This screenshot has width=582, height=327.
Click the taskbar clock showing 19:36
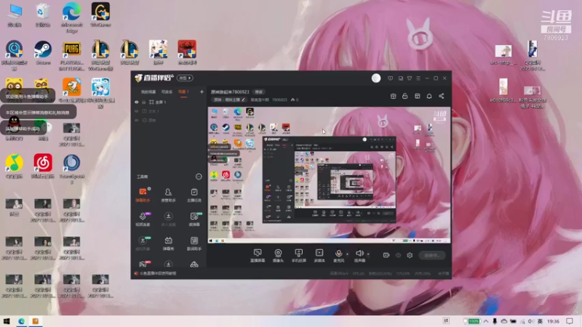pyautogui.click(x=553, y=321)
